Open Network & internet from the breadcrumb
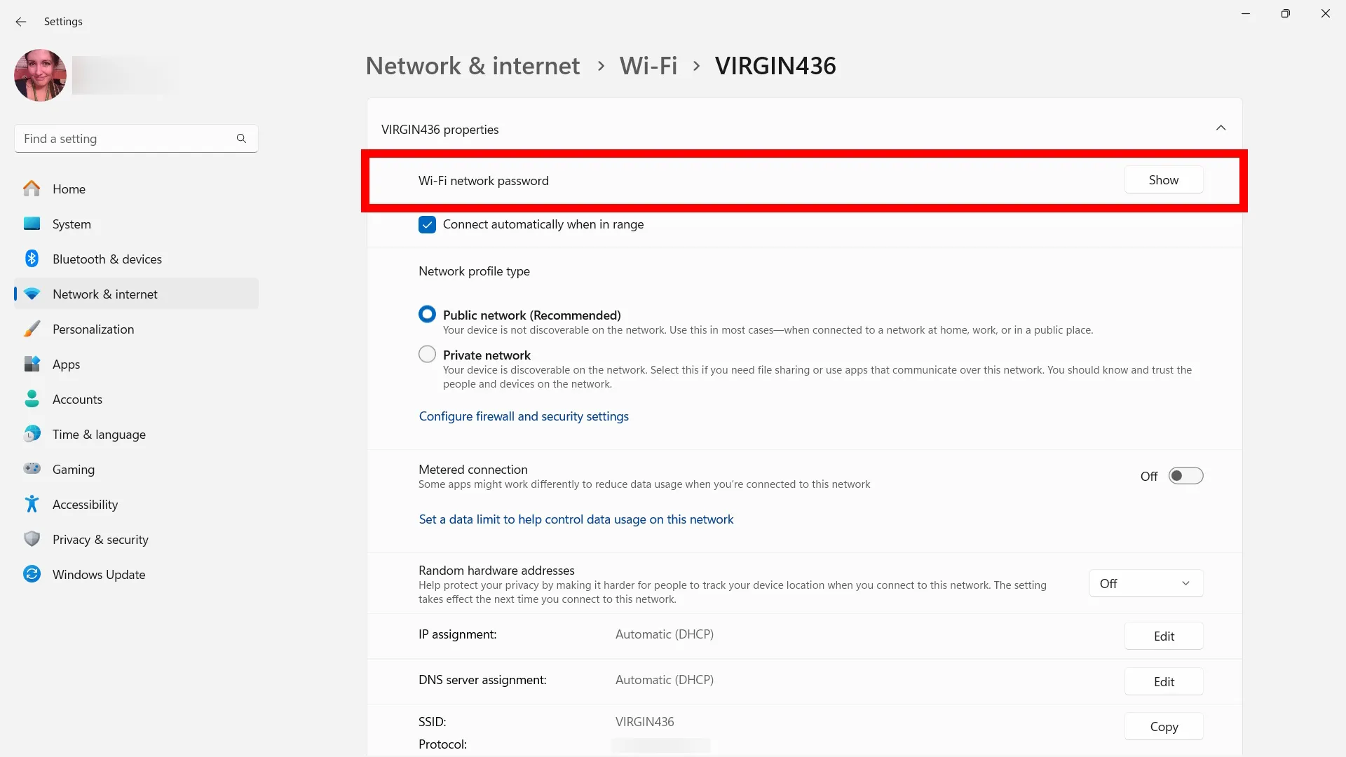1346x757 pixels. click(x=472, y=65)
